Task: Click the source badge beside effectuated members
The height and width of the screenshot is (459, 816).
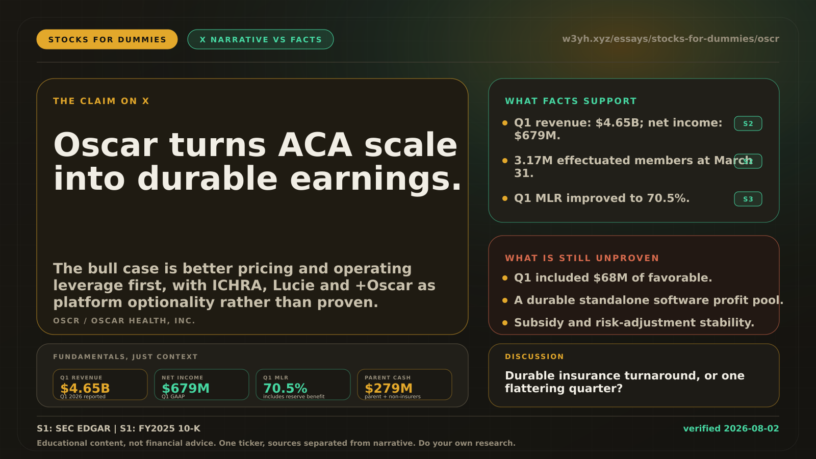Action: point(748,161)
